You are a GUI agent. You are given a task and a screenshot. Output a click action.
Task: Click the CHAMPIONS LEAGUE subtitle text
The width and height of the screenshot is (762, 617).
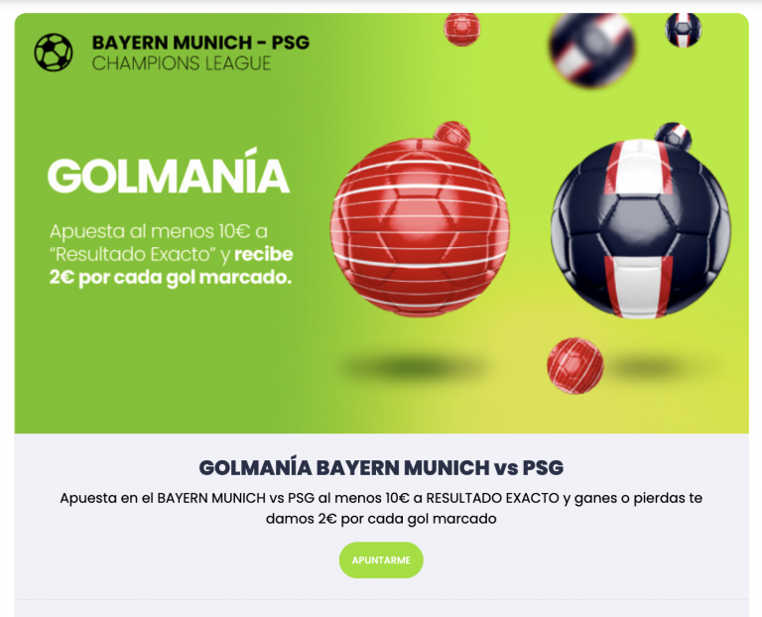pyautogui.click(x=182, y=63)
